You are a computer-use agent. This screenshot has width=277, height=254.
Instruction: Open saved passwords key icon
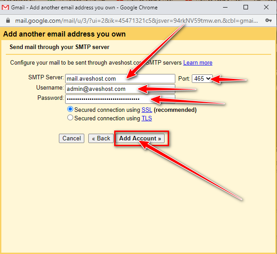click(x=269, y=20)
